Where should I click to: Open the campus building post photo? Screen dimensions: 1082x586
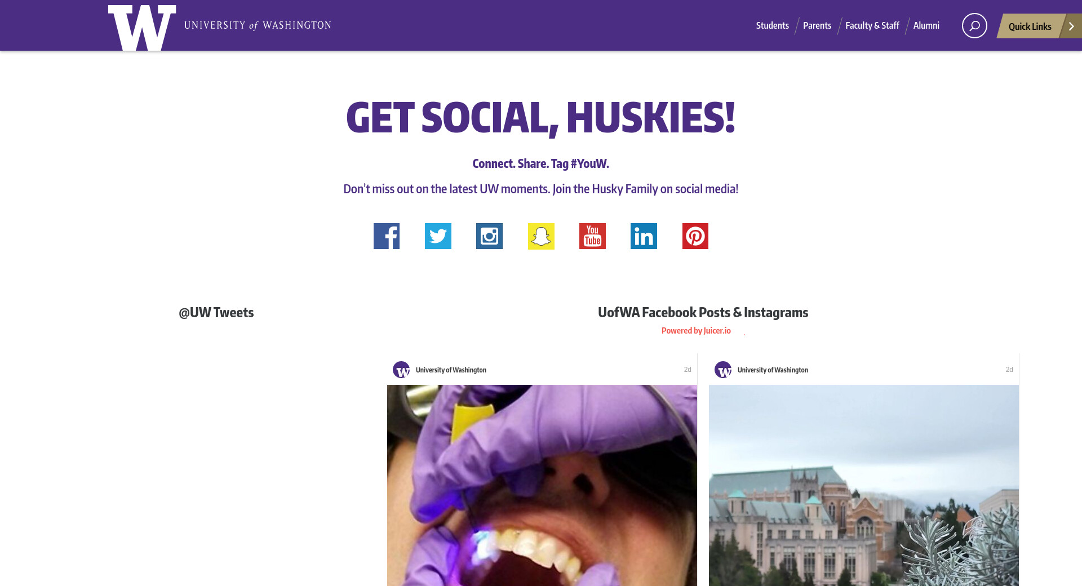point(864,485)
